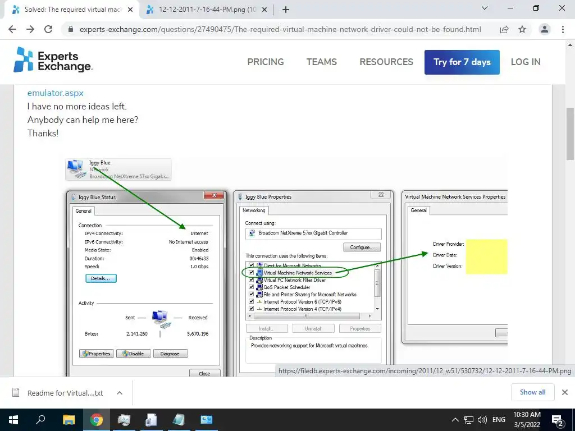Open the blue window taskbar app

(206, 420)
